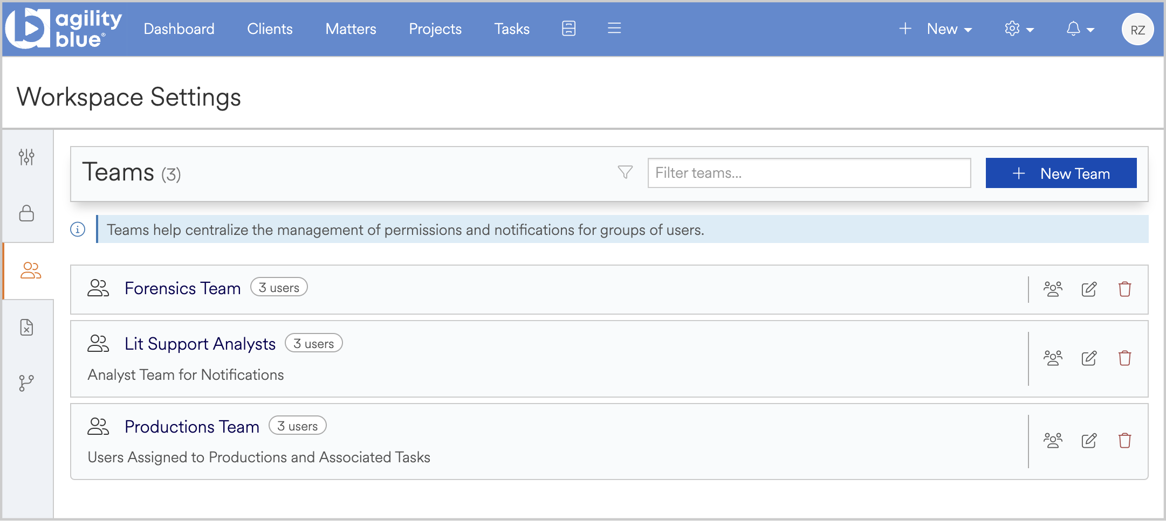Open the file excel sidebar icon
The image size is (1166, 521).
[x=26, y=327]
